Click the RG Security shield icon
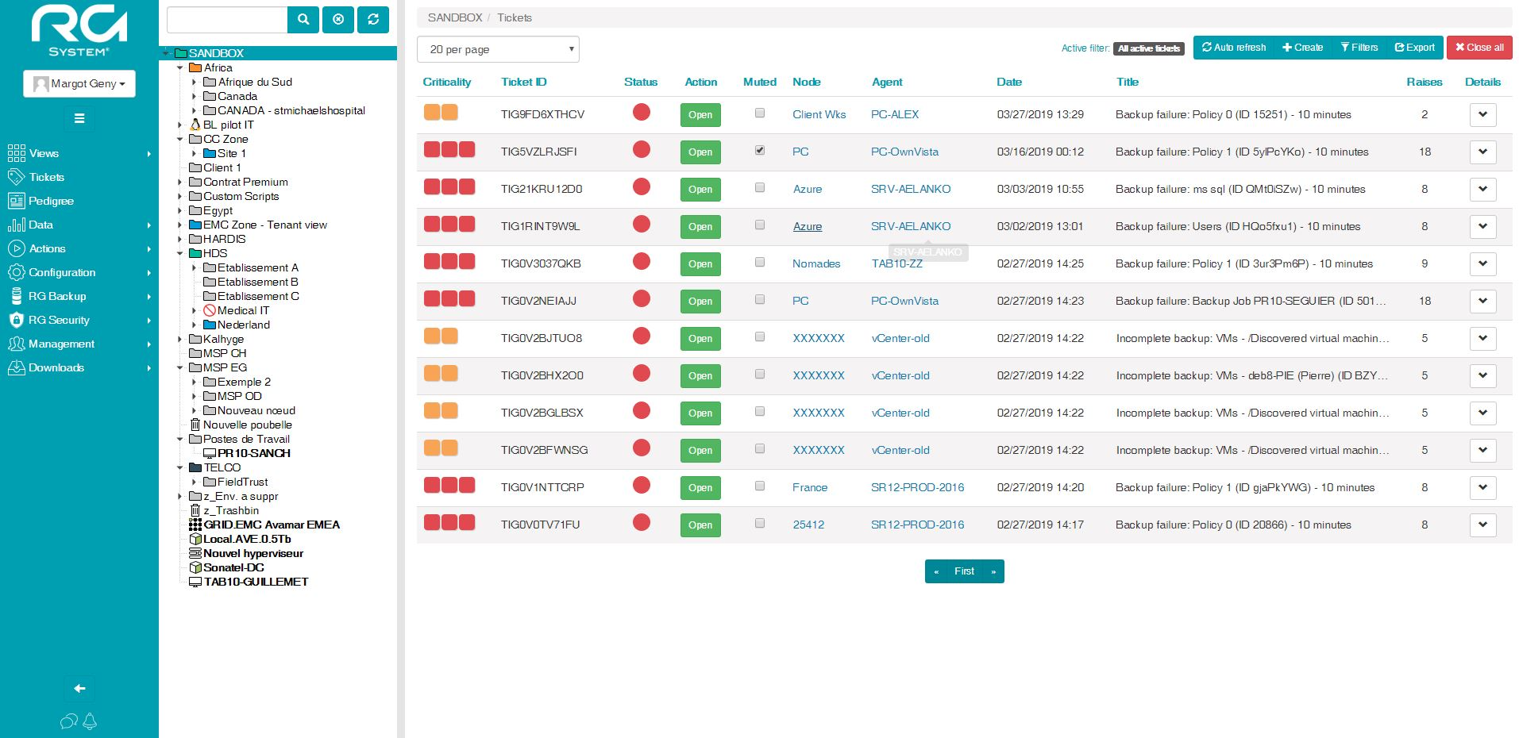This screenshot has width=1519, height=738. tap(16, 320)
